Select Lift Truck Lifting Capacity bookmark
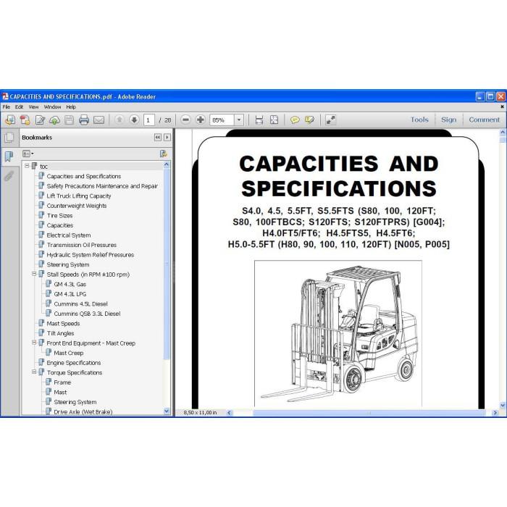The image size is (507, 507). [x=79, y=196]
